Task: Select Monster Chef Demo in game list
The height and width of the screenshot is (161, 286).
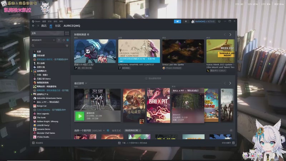Action: tap(46, 133)
